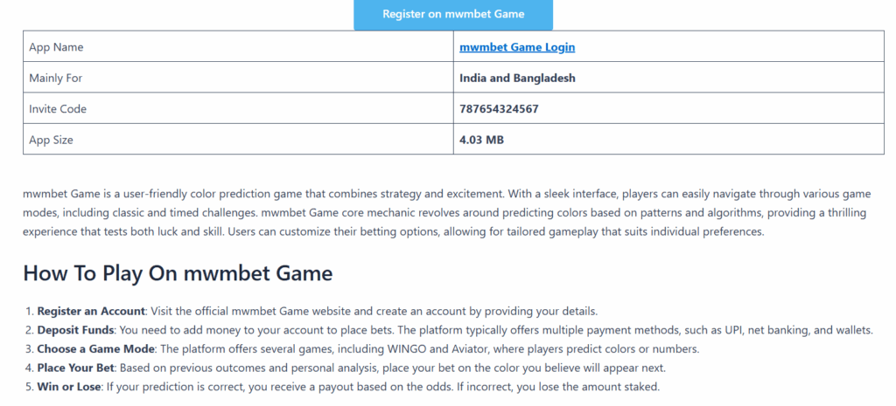Select the App Name table cell
The height and width of the screenshot is (406, 896).
(238, 47)
